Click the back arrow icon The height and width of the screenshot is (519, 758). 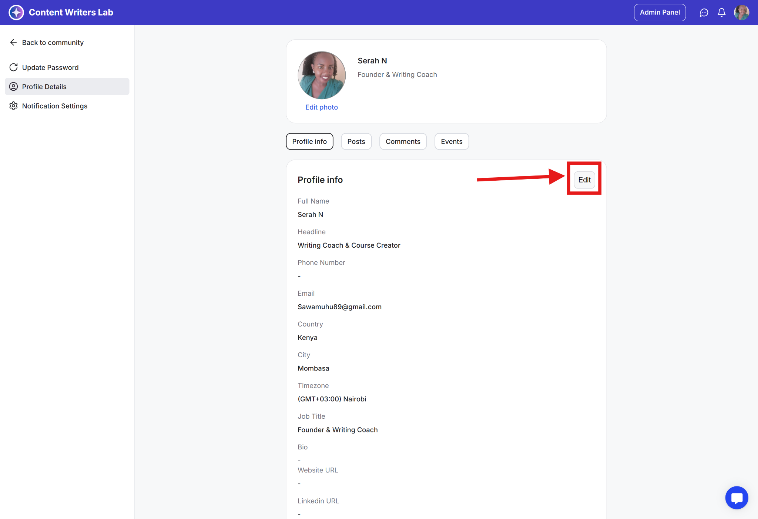(13, 43)
